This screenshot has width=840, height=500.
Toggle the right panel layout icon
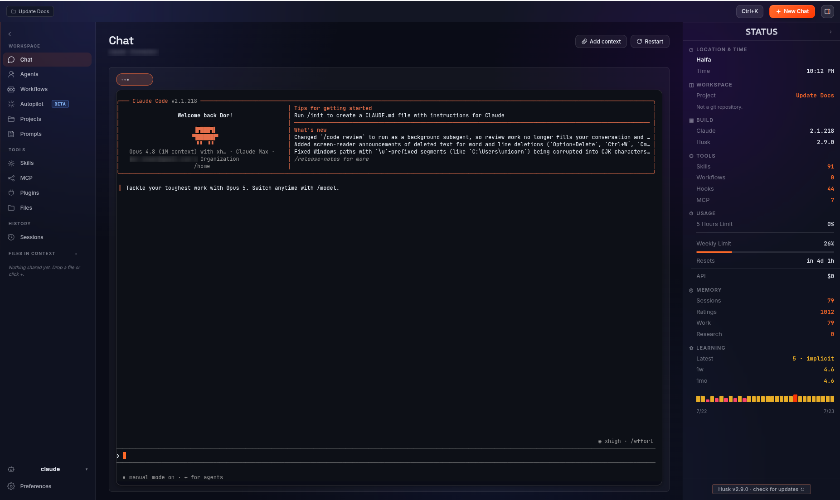(x=827, y=11)
